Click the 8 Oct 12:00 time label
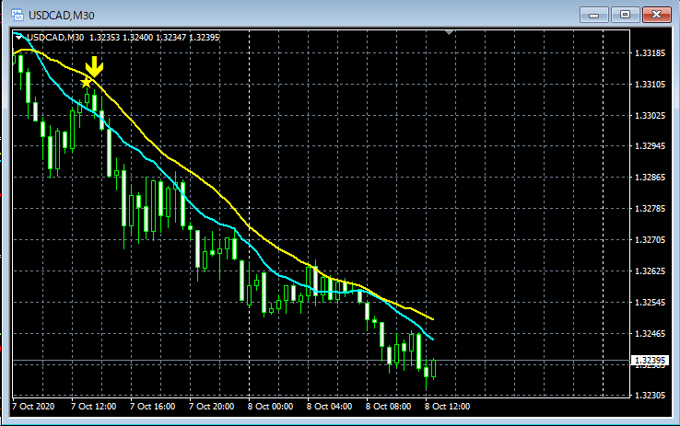 (x=448, y=407)
